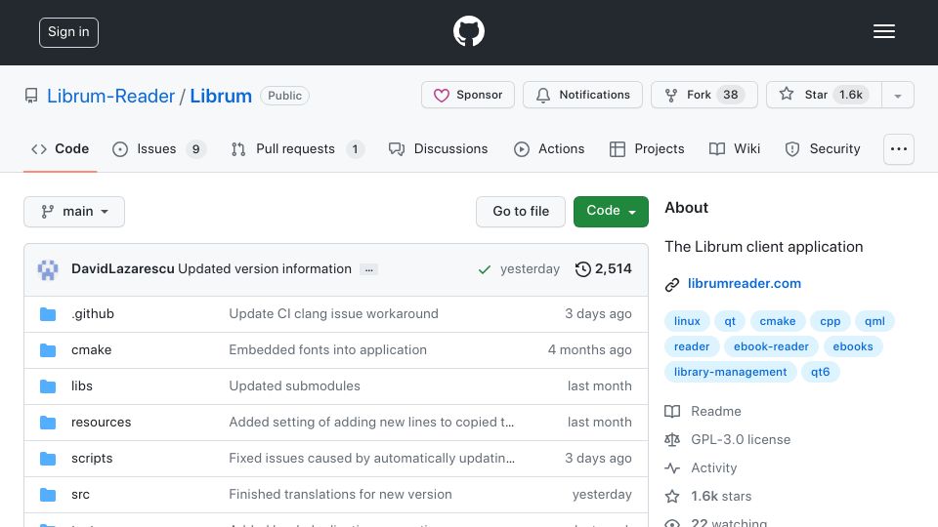Switch to the Pull requests tab

pyautogui.click(x=297, y=148)
